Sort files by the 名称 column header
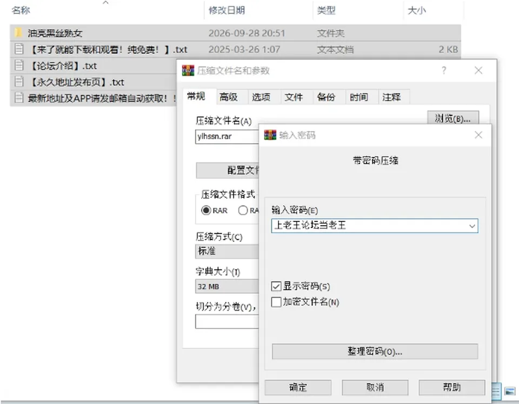This screenshot has height=404, width=519. tap(21, 10)
